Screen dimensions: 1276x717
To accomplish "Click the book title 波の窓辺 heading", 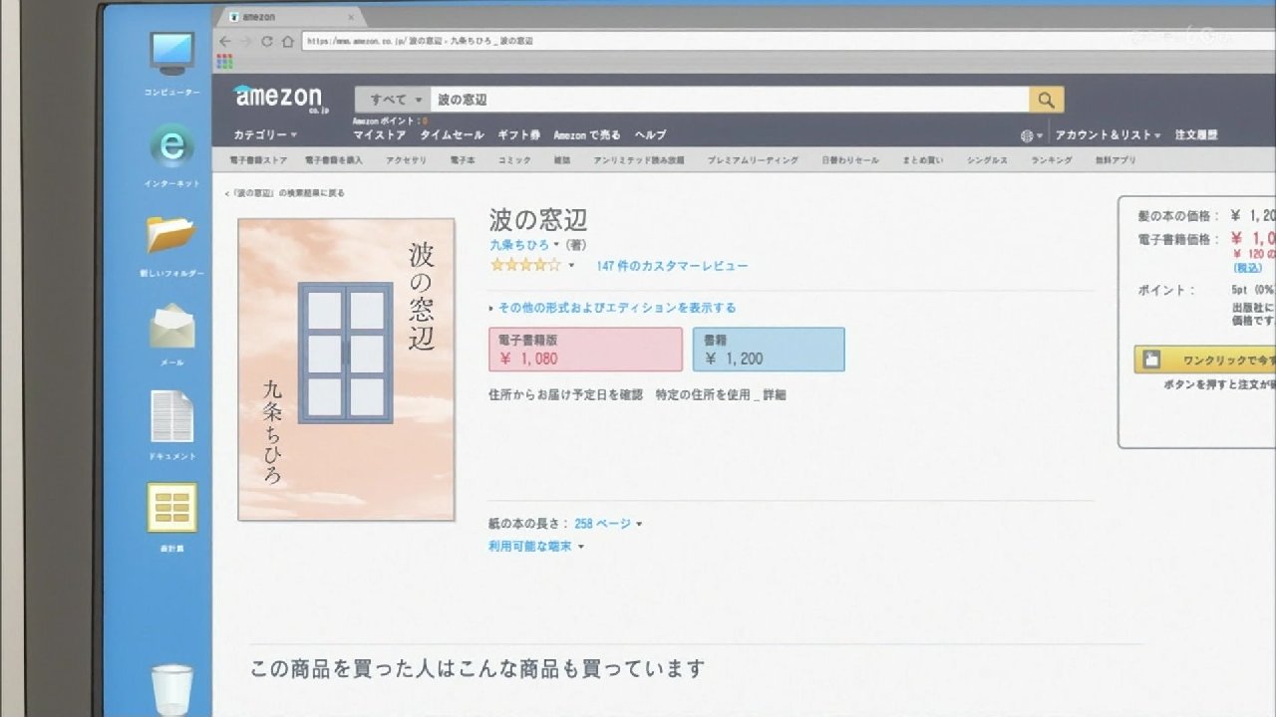I will click(x=538, y=219).
